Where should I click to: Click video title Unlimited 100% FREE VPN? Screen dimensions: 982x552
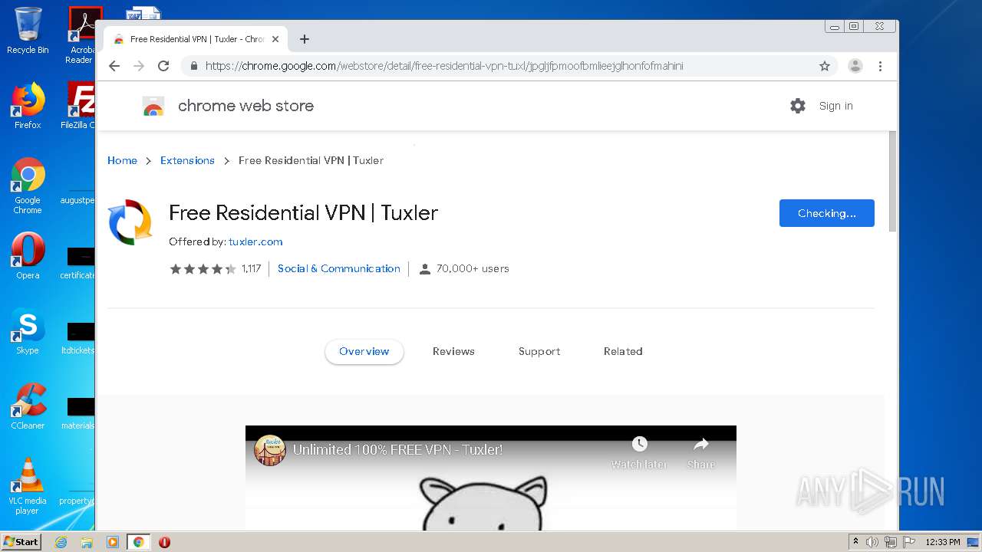(x=397, y=450)
